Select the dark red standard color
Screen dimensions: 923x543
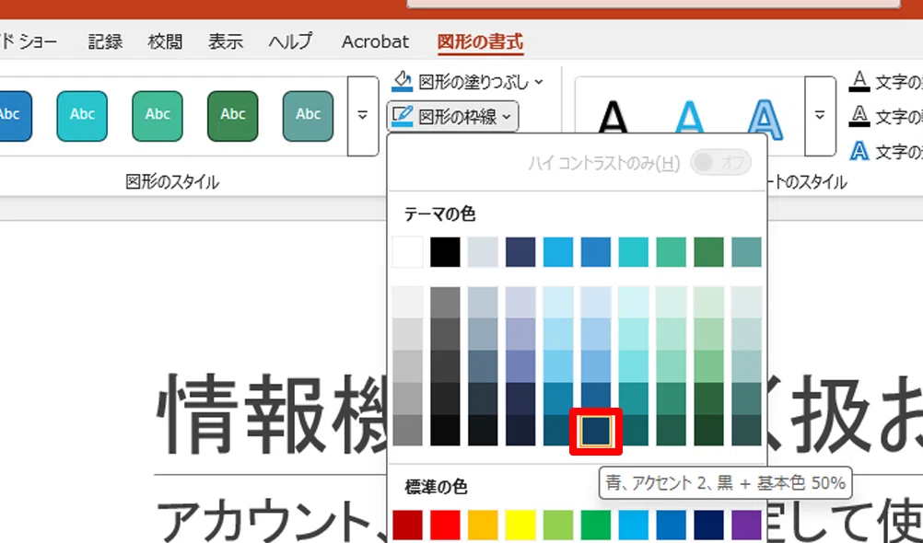coord(407,525)
